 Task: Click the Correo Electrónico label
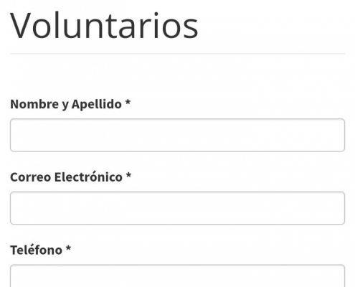(71, 177)
